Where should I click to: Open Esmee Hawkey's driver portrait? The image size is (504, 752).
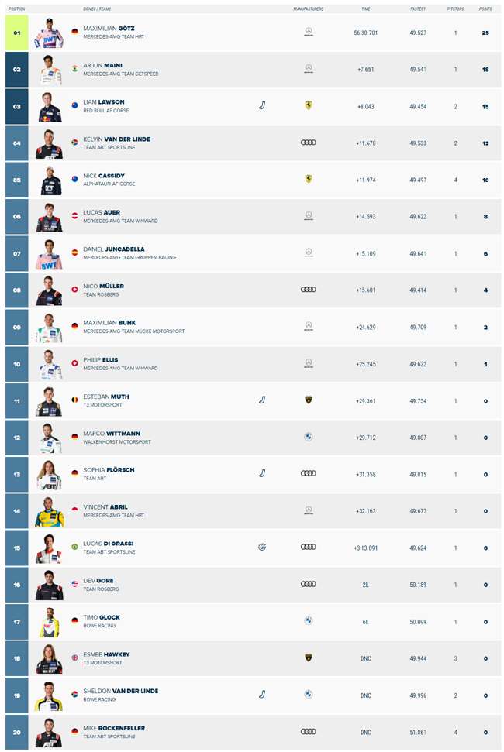(49, 659)
